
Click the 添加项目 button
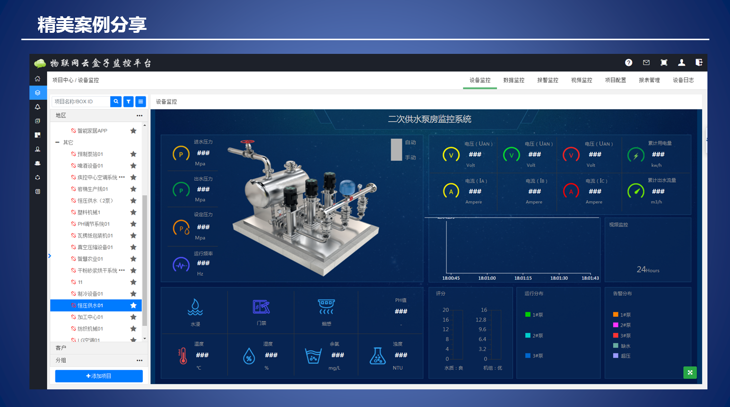[x=99, y=376]
